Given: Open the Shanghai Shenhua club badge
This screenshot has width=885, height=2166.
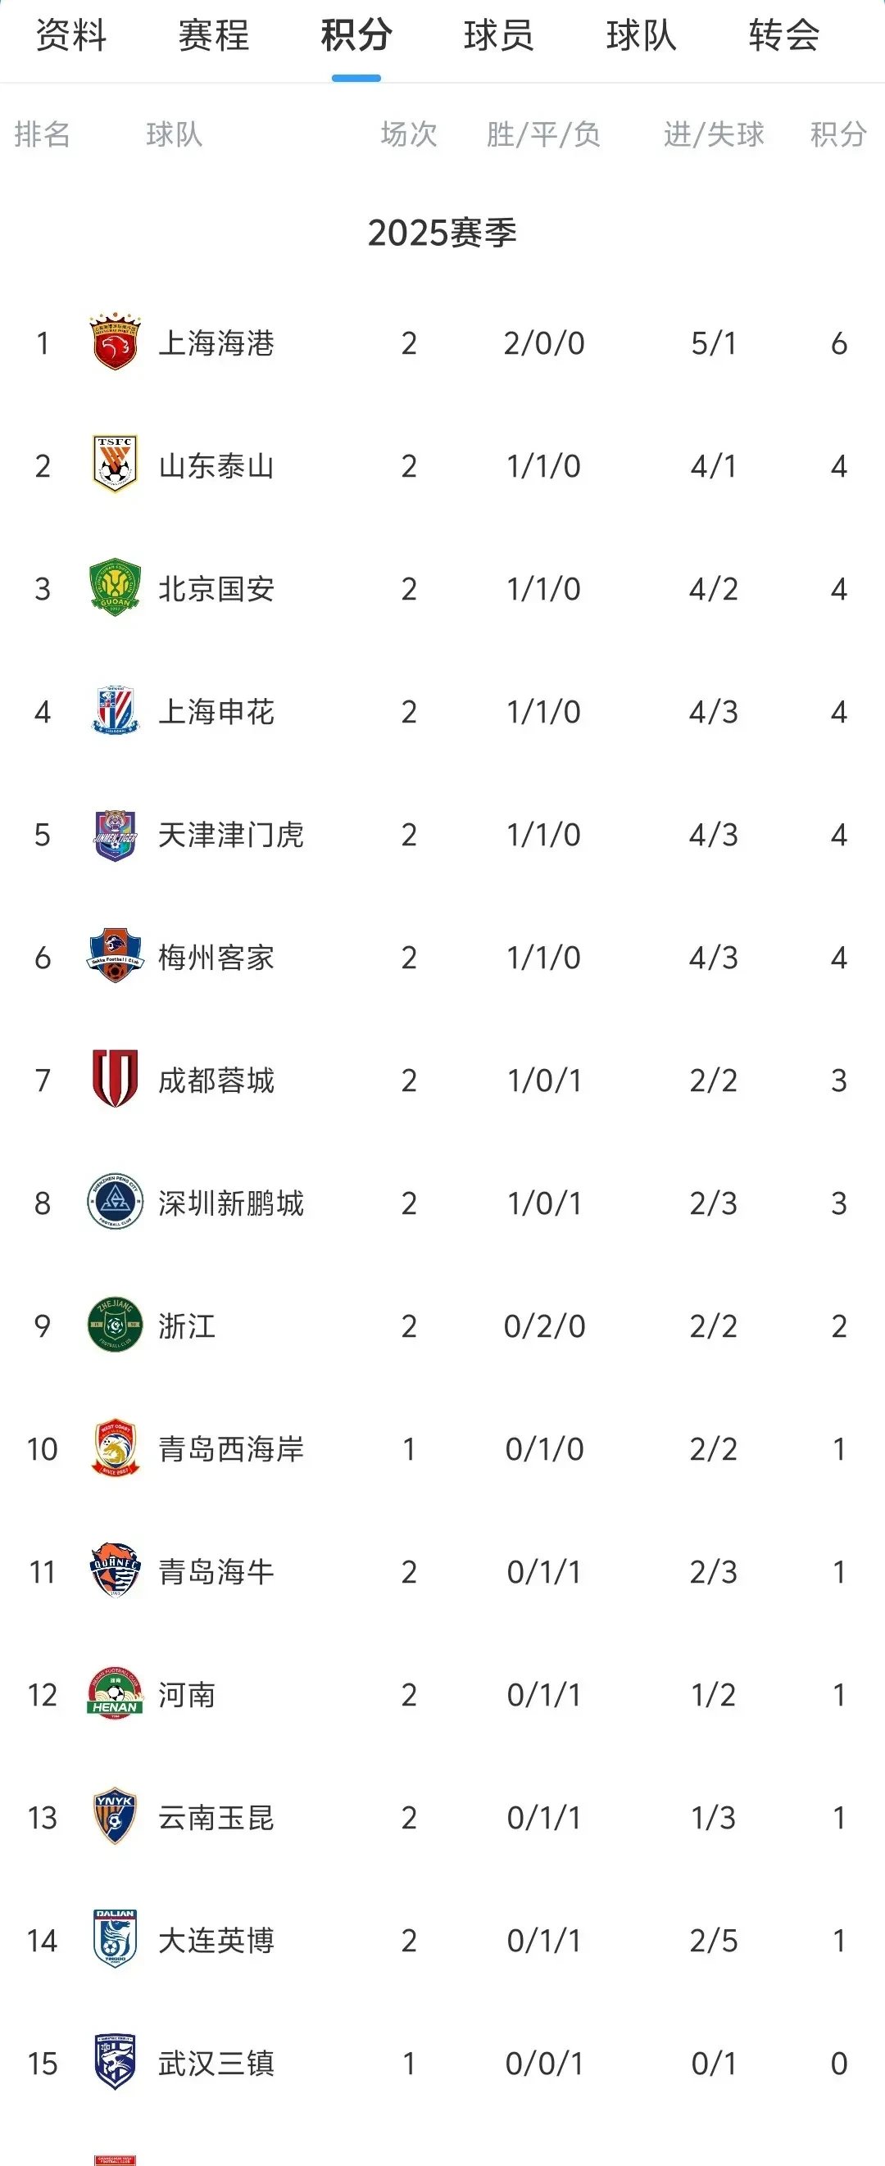Looking at the screenshot, I should coord(114,711).
